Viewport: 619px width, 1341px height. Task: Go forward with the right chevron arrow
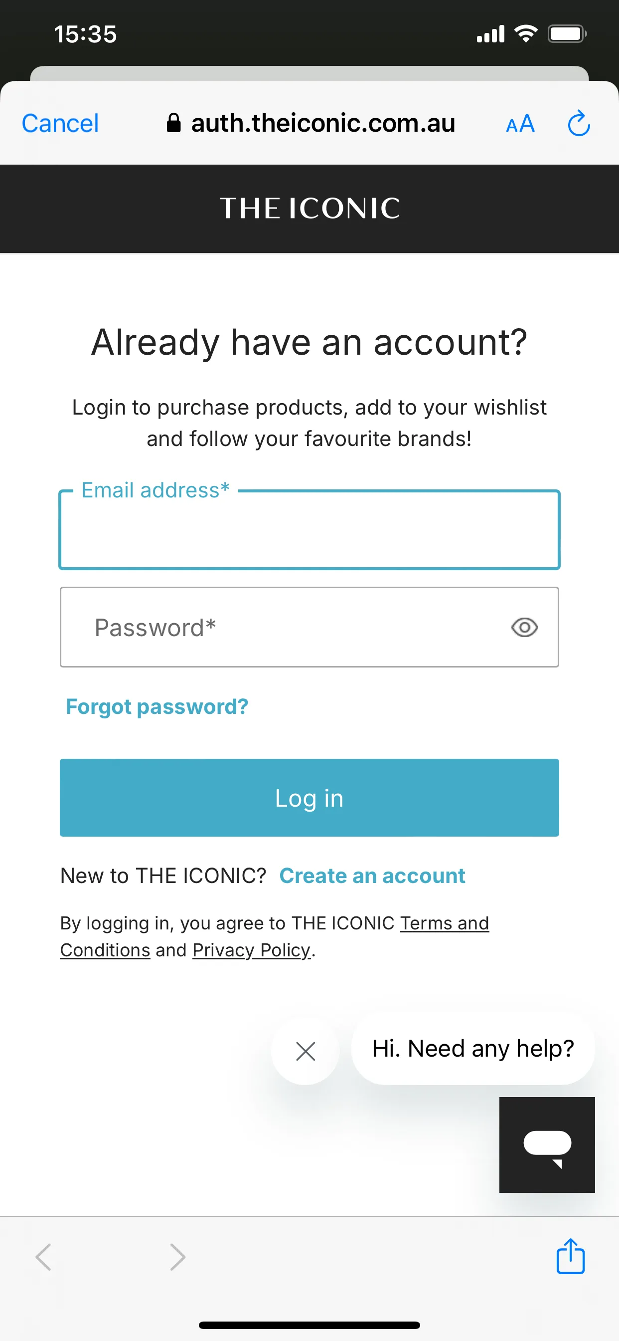(x=178, y=1257)
